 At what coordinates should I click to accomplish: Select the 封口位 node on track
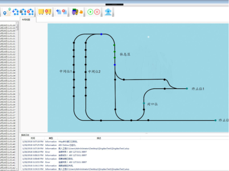click(144, 103)
